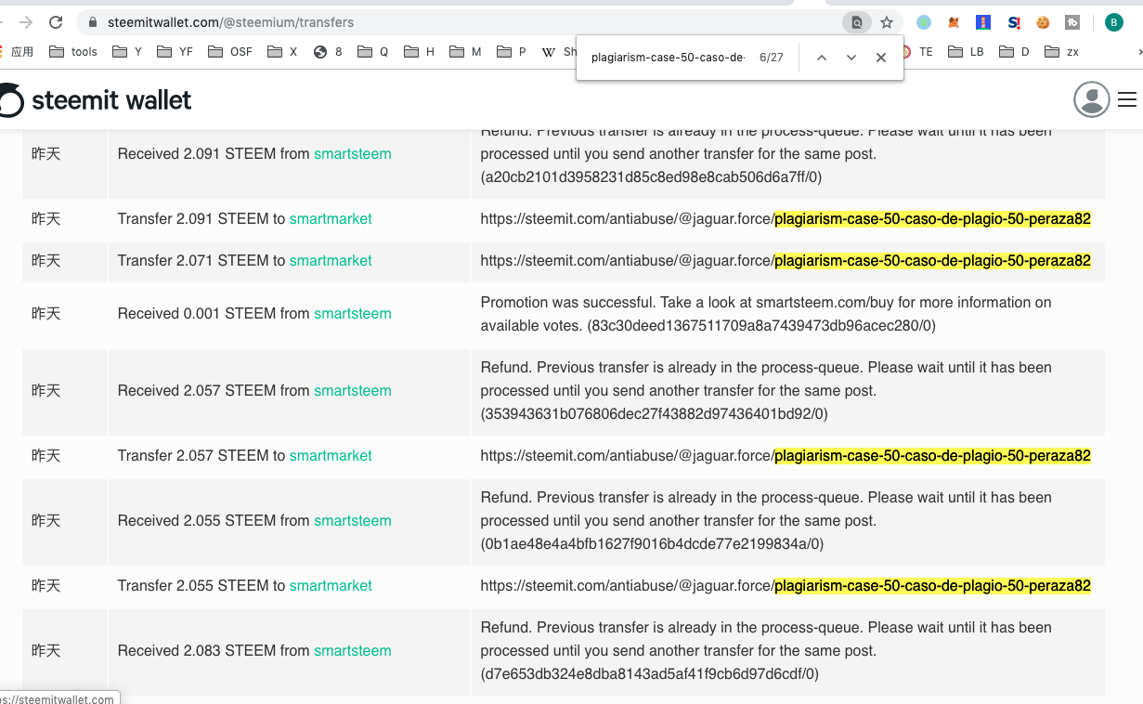Bookmark this page with the star icon
The width and height of the screenshot is (1143, 704).
(x=887, y=22)
